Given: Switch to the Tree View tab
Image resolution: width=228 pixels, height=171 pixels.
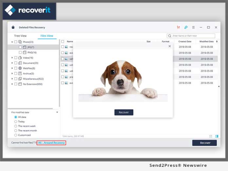Looking at the screenshot, I should coord(20,36).
